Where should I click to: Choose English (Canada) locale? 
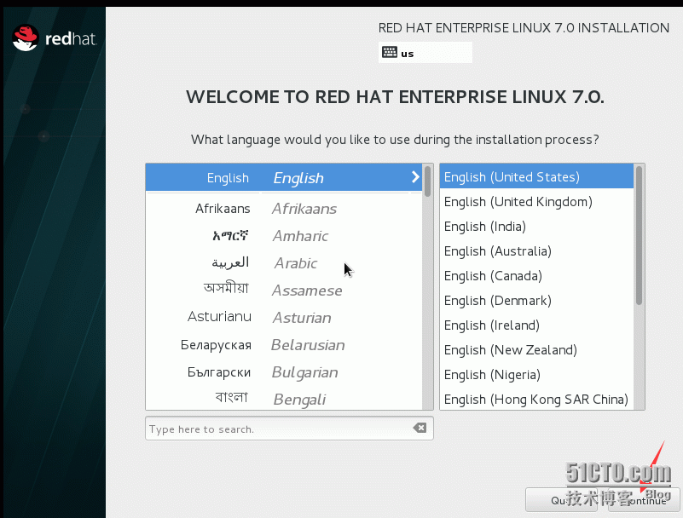(x=536, y=275)
